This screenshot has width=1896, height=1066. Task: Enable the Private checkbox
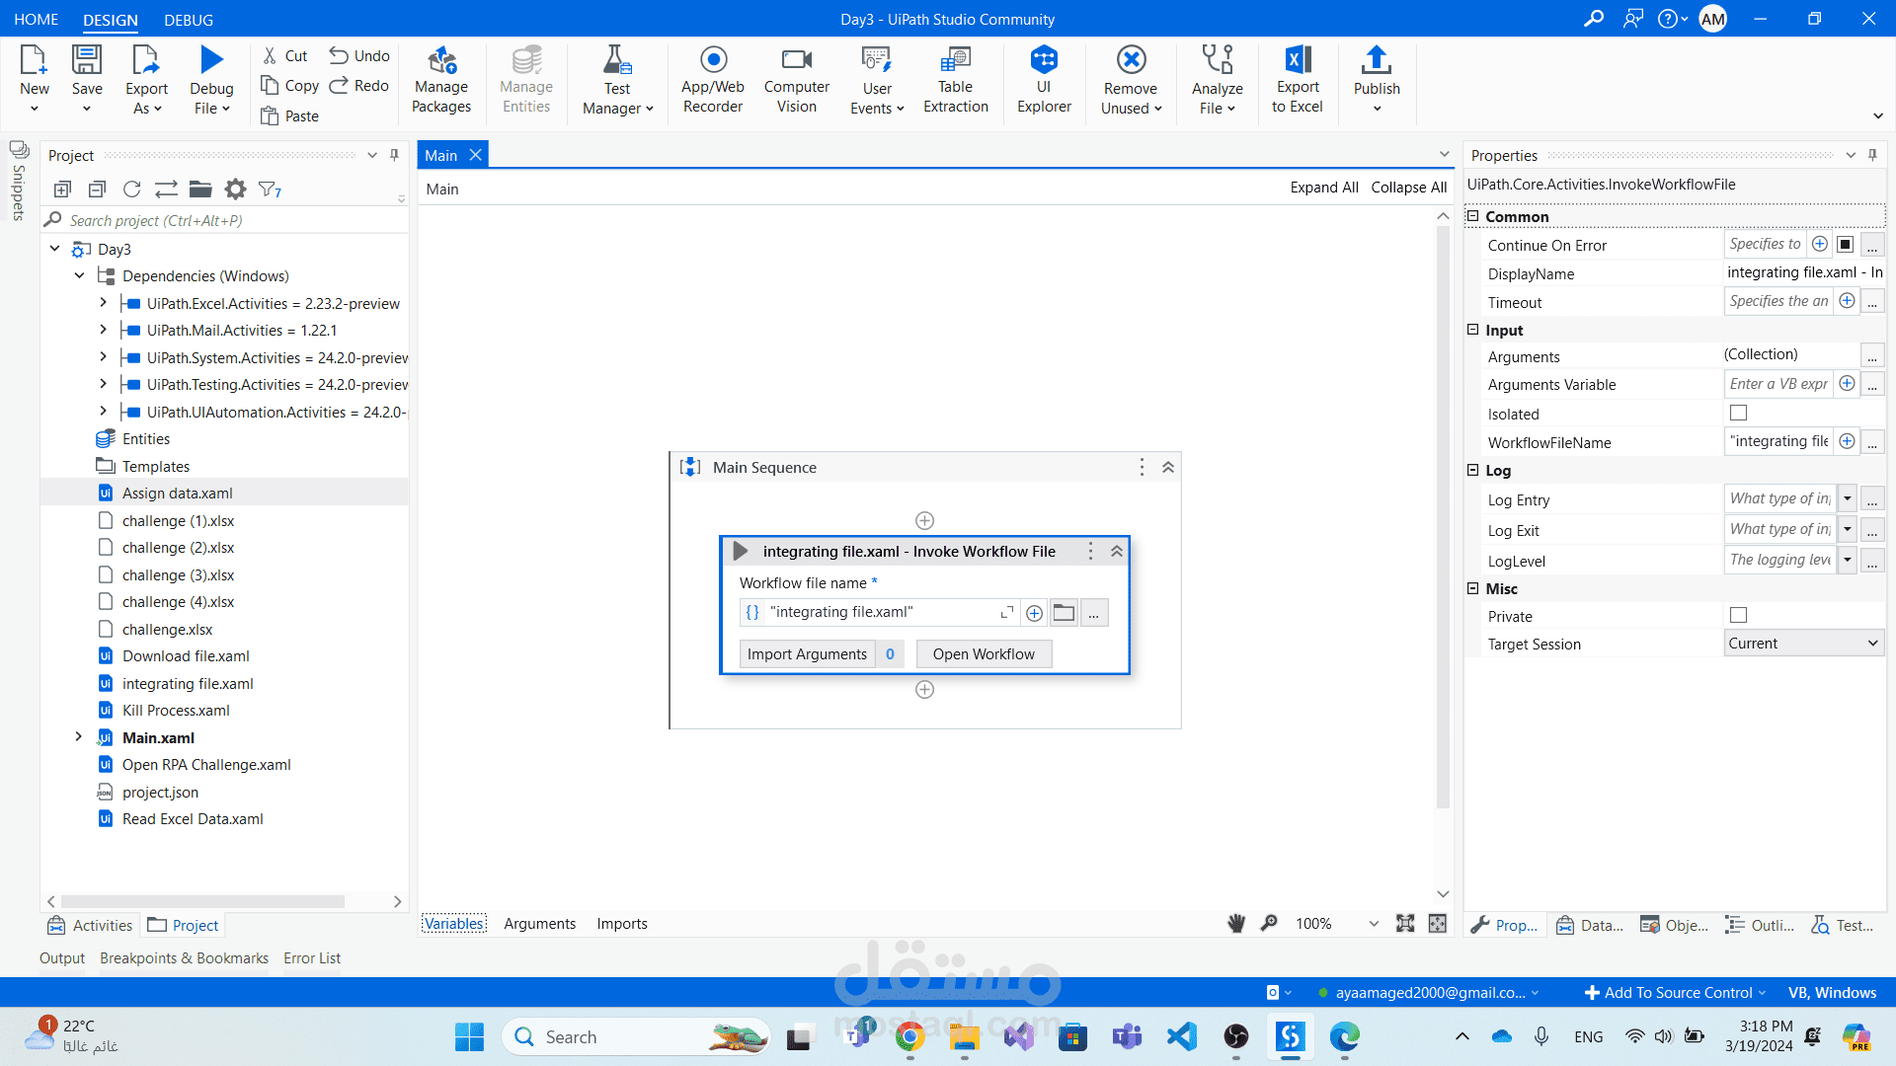click(x=1739, y=615)
